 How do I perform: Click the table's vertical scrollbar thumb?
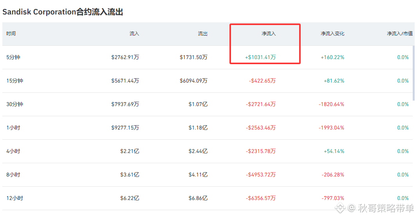point(413,73)
